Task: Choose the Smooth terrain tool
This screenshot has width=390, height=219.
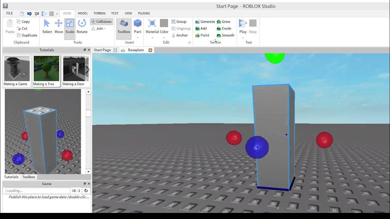Action: tap(225, 35)
